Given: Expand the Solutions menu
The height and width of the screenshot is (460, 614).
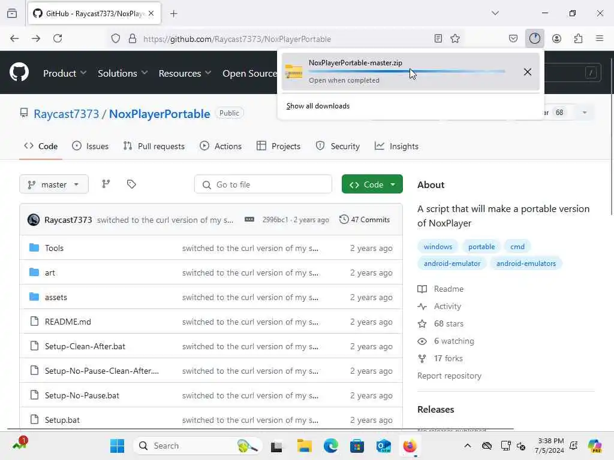Looking at the screenshot, I should tap(122, 73).
